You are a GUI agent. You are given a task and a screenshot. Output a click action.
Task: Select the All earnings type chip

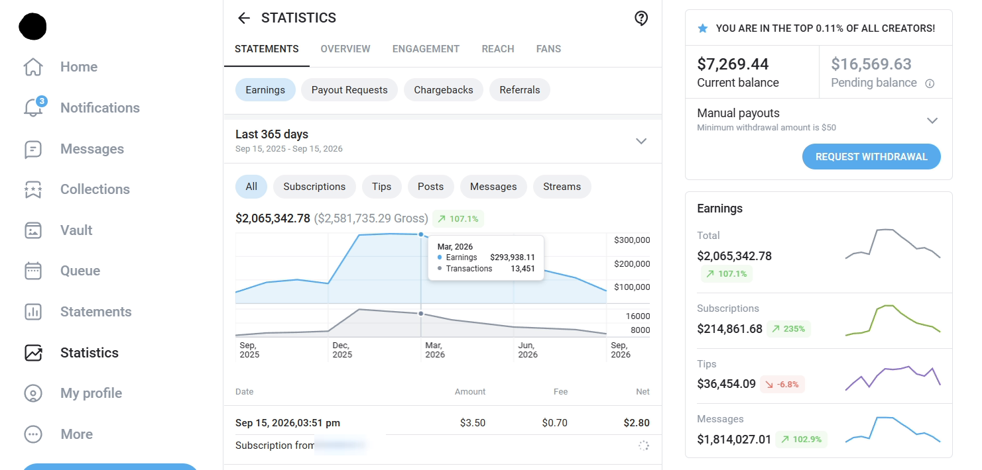(251, 187)
